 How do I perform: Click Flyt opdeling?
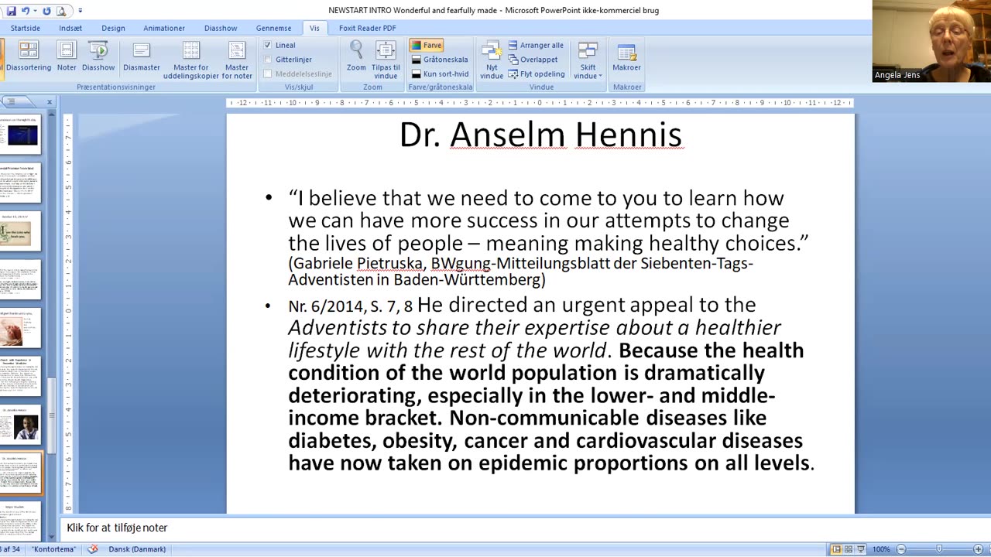537,74
